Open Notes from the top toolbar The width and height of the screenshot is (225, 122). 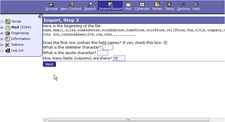click(157, 4)
